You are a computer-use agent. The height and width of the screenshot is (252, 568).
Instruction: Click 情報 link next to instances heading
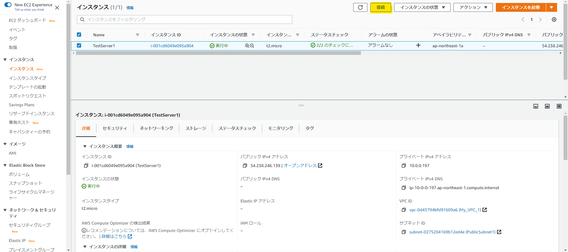click(130, 8)
